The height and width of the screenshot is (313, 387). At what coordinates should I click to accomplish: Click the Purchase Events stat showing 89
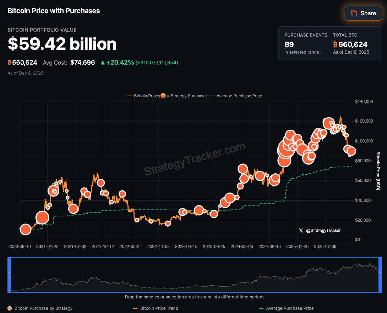point(289,44)
